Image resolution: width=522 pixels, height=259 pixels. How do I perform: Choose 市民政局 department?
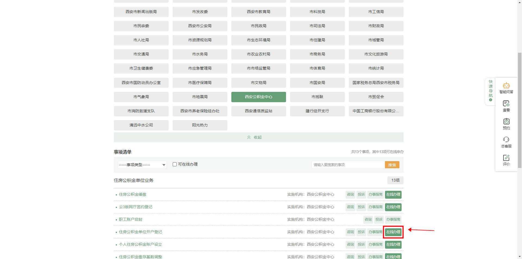(x=259, y=26)
